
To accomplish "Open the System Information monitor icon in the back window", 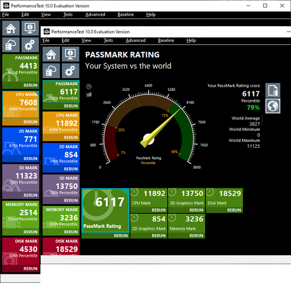I will [30, 28].
